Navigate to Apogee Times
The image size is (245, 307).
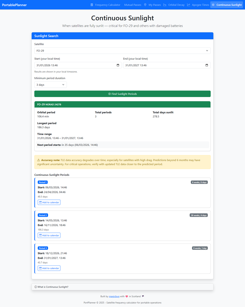[x=198, y=5]
